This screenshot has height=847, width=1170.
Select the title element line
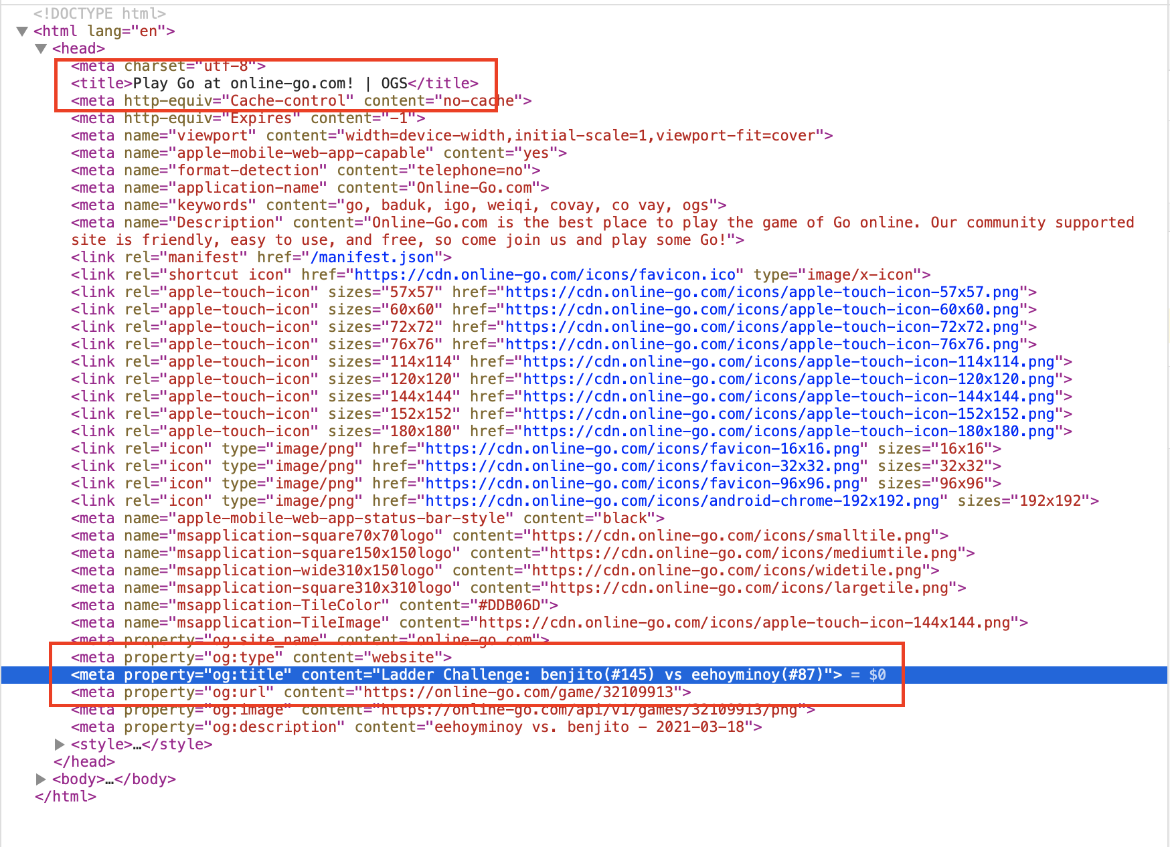[x=275, y=84]
